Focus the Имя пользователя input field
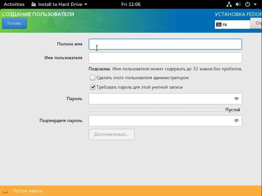 [165, 58]
